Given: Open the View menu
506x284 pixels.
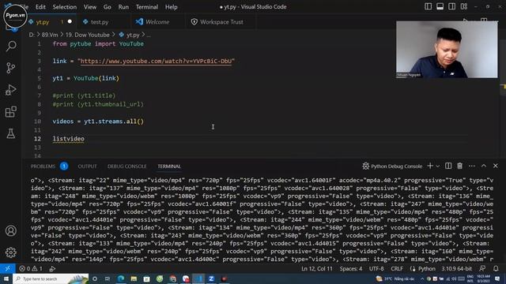Looking at the screenshot, I should [89, 7].
